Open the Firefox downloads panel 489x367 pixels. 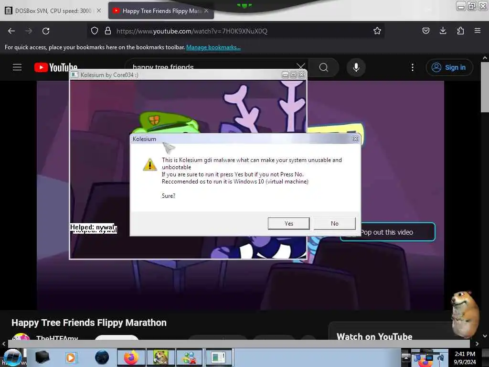(x=443, y=31)
